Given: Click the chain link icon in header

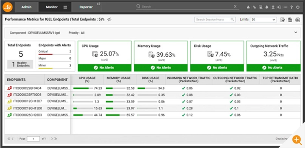Looking at the screenshot, I should click(255, 7).
